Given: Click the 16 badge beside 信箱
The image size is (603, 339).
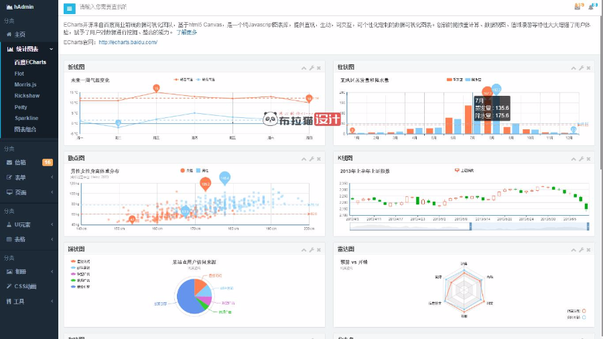Looking at the screenshot, I should tap(48, 163).
